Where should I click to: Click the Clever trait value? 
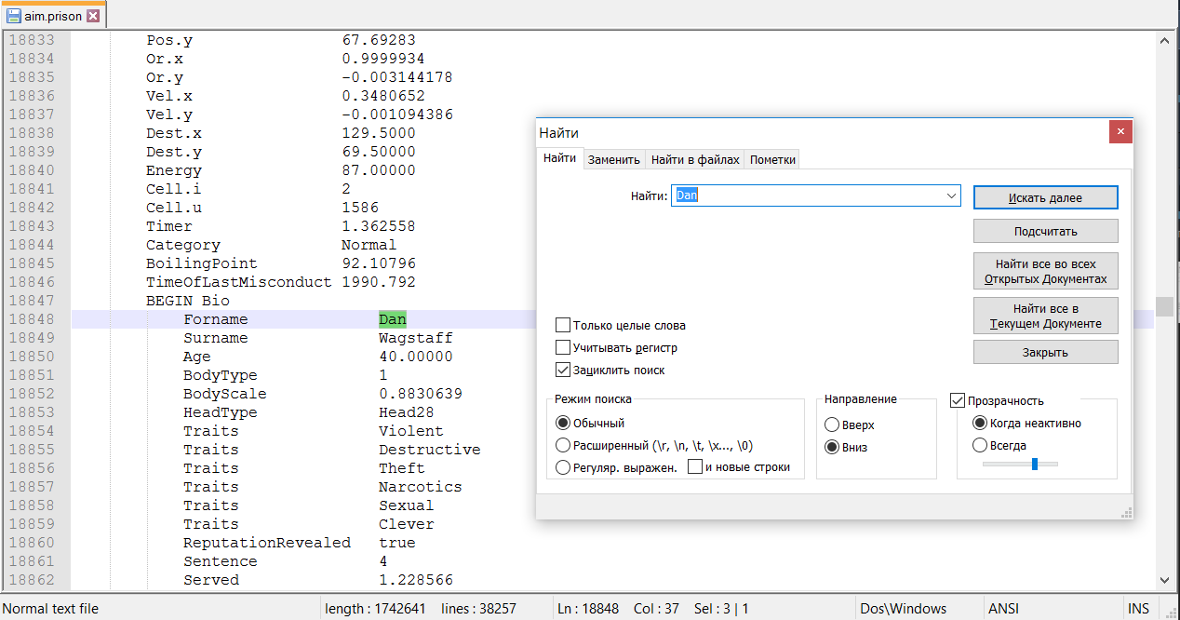pos(407,524)
